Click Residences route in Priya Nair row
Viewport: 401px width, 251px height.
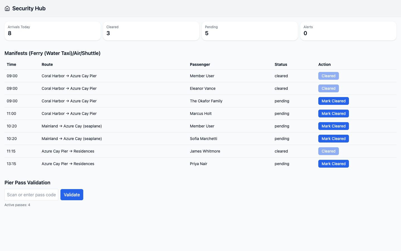click(x=68, y=164)
